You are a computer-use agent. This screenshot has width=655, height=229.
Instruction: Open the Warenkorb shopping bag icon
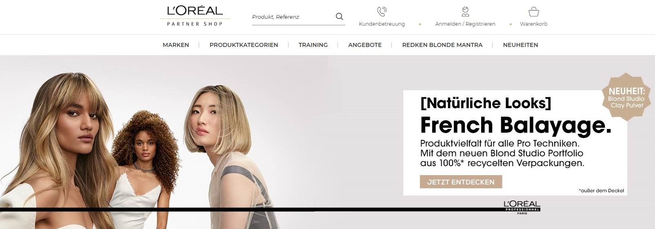[533, 11]
